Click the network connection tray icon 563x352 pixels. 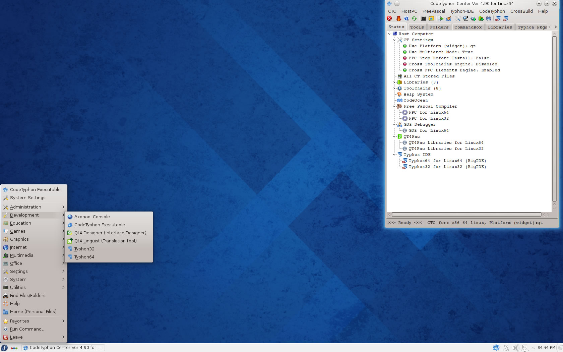(x=525, y=348)
